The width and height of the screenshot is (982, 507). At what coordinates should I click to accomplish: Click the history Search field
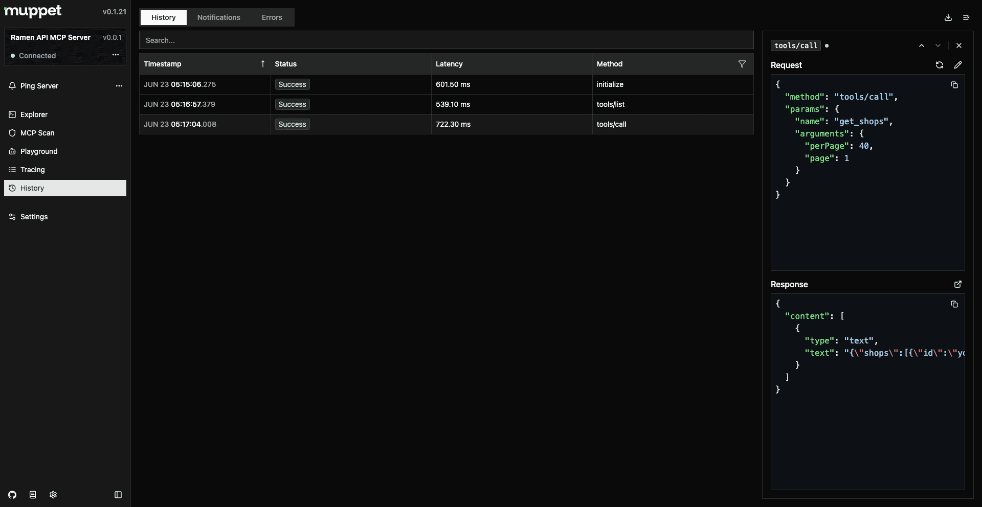pos(446,40)
